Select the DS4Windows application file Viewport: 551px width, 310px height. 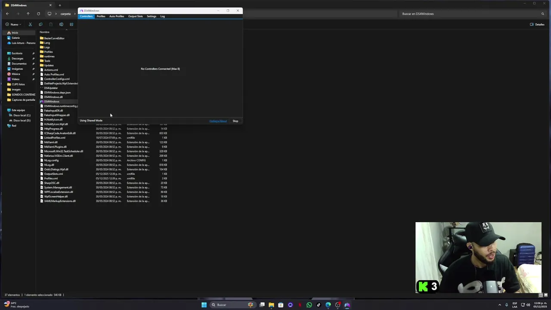point(52,102)
